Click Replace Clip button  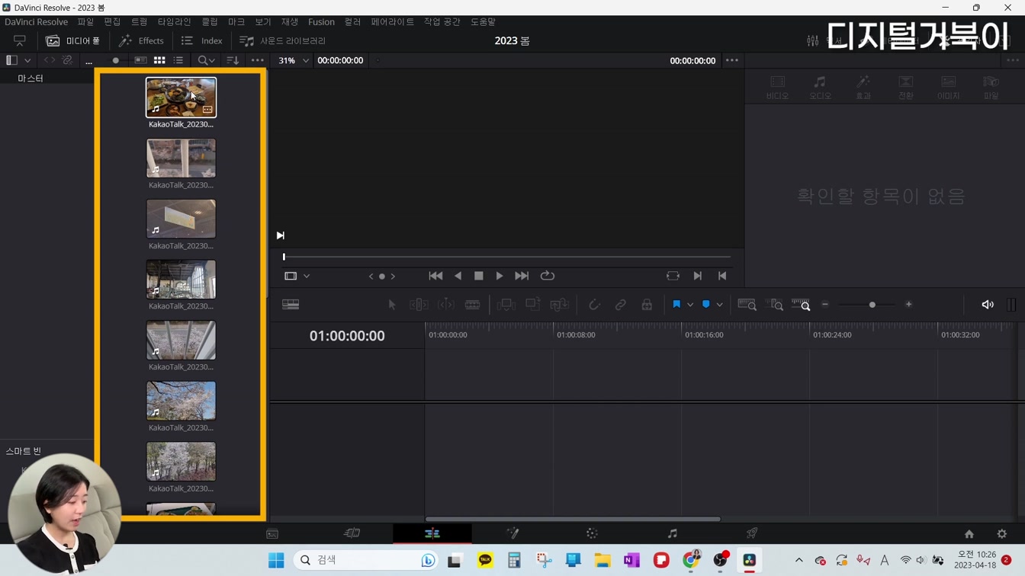tap(560, 305)
